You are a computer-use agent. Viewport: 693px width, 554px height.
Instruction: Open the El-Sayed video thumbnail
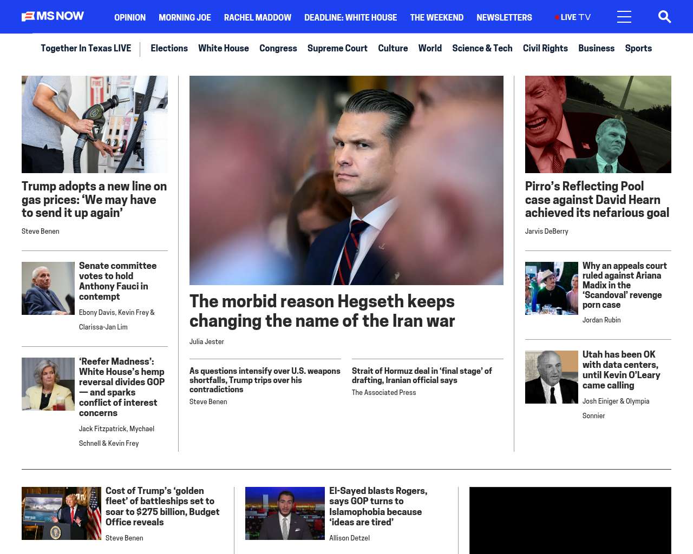point(285,513)
